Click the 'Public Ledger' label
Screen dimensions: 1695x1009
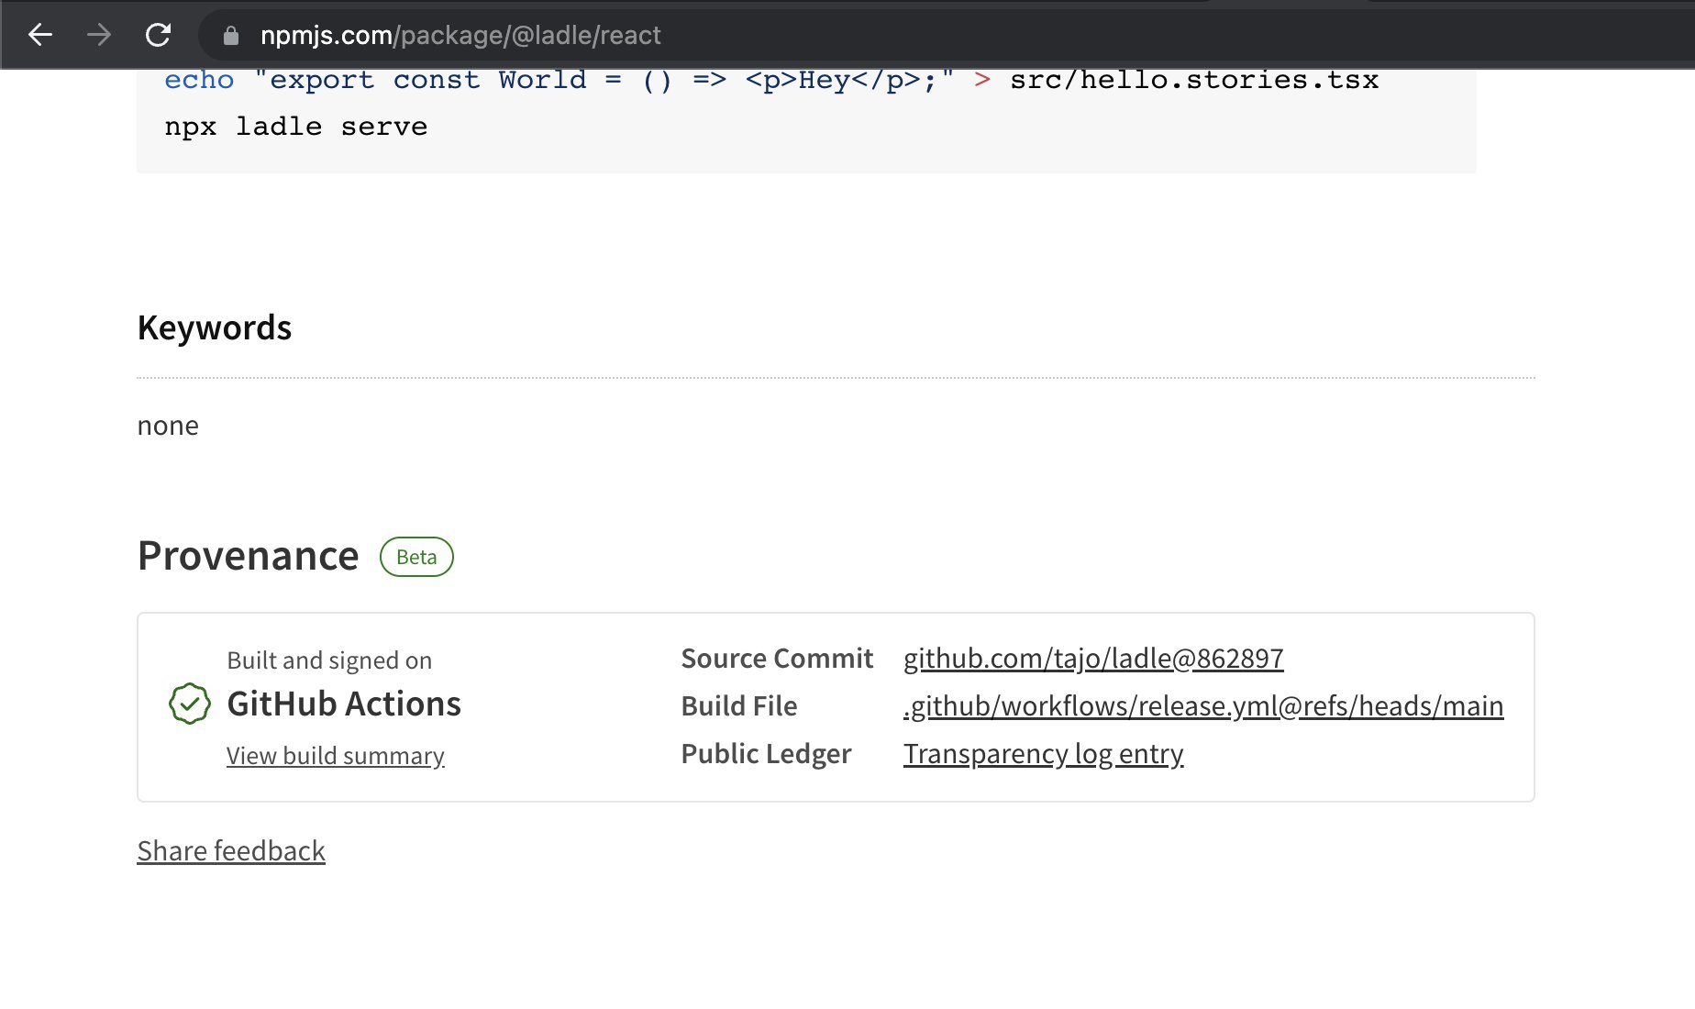point(766,753)
